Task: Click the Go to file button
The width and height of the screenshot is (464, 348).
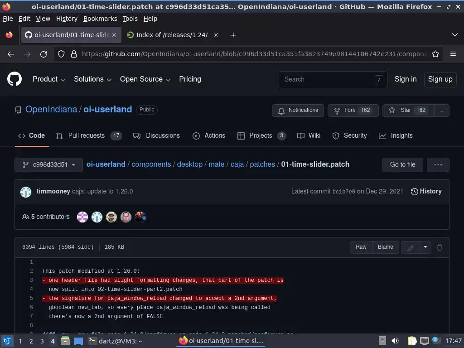Action: click(402, 165)
